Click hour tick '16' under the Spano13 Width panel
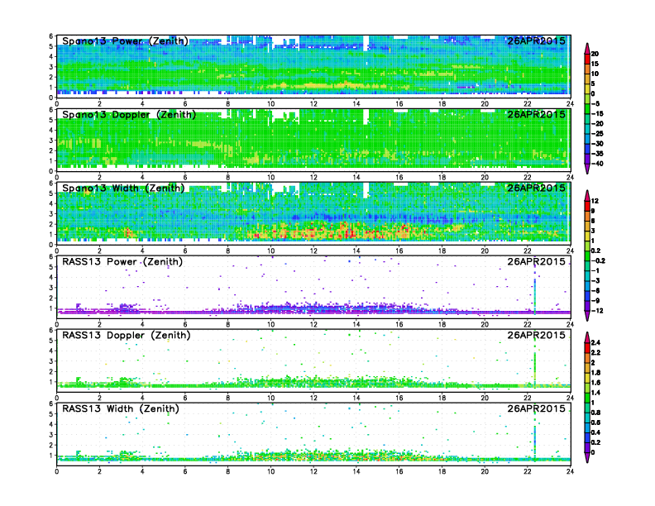Viewport: 655px width, 506px height. click(399, 251)
